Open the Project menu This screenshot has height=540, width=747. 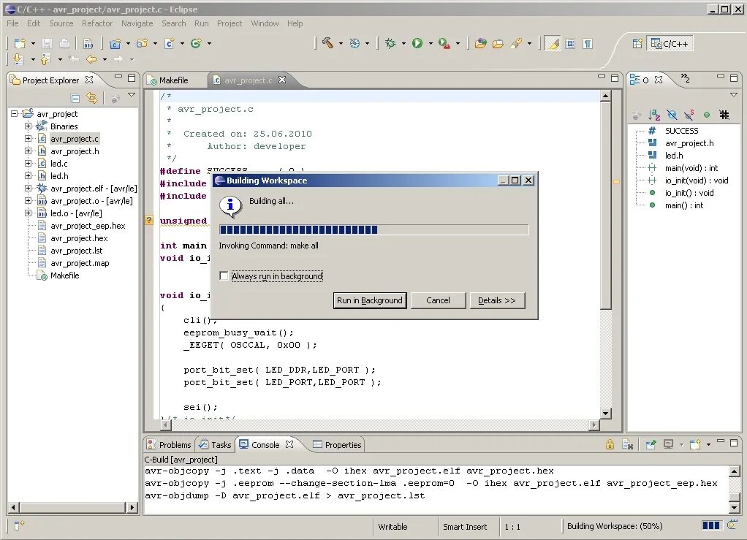[230, 23]
